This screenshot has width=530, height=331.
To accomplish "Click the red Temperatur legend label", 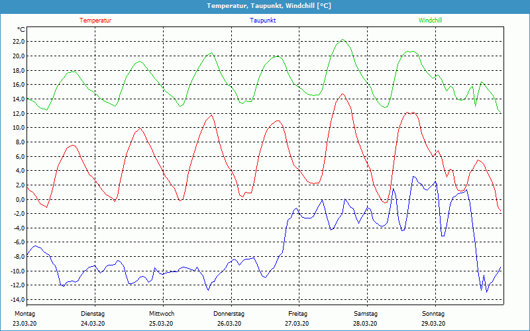I will pyautogui.click(x=95, y=21).
